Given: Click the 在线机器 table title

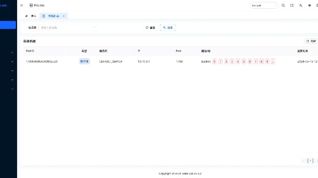Looking at the screenshot, I should 29,41.
